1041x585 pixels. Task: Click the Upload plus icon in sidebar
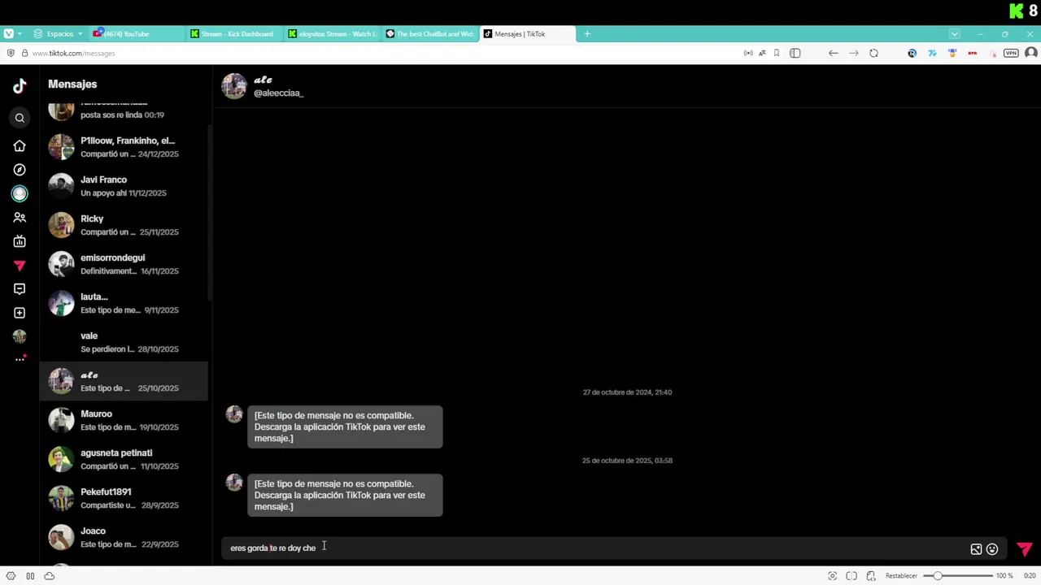pos(20,313)
